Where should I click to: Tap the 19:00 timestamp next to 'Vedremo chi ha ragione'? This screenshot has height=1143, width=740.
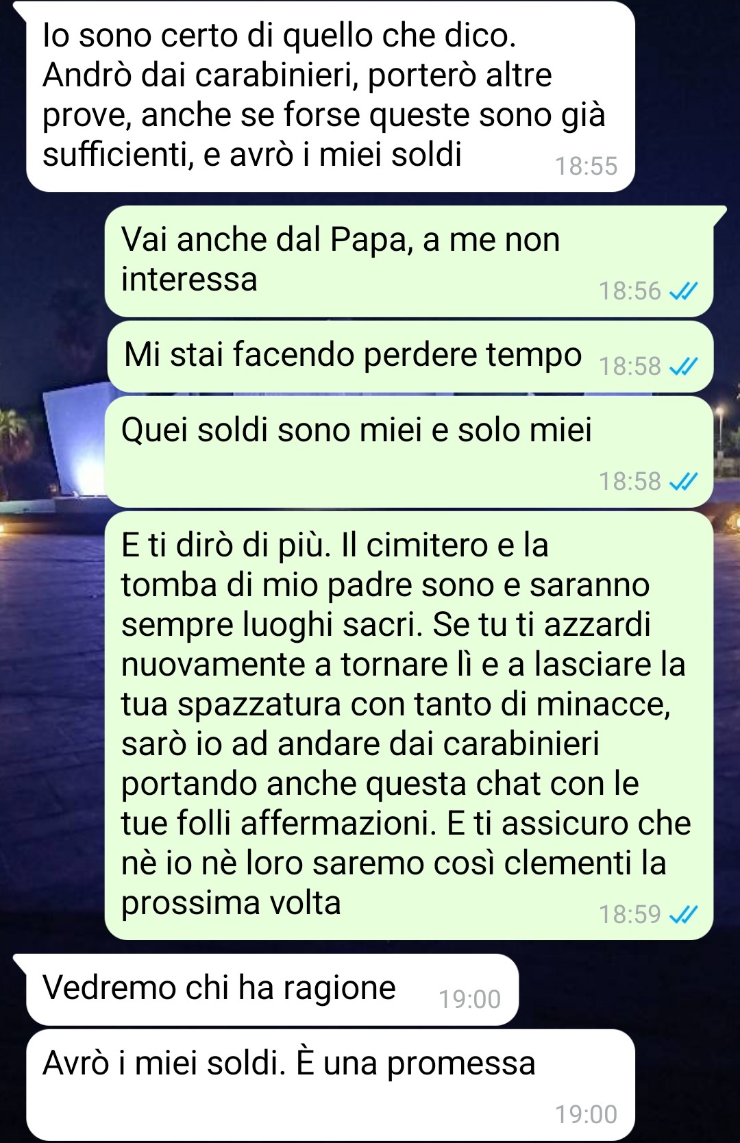click(470, 1000)
